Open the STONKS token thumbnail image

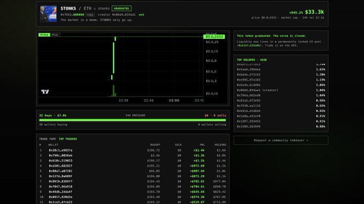pos(48,14)
